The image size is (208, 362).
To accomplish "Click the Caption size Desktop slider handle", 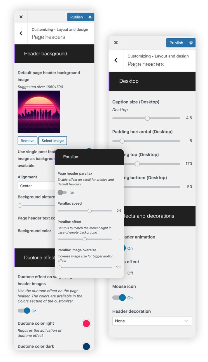I will [x=147, y=118].
